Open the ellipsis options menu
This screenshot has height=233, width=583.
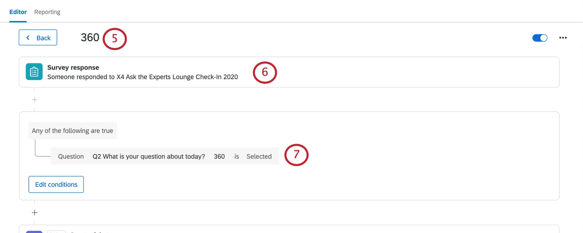(563, 37)
